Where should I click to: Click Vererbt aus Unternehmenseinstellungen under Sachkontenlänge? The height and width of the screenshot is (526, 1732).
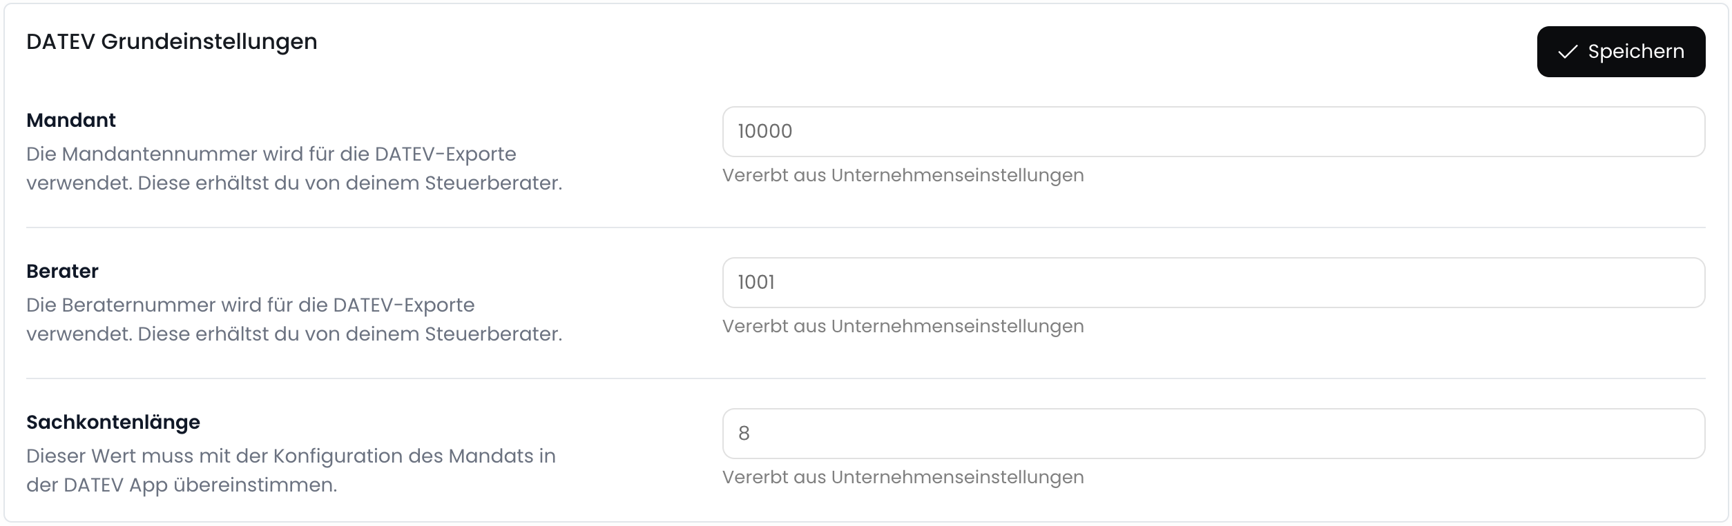click(x=902, y=476)
